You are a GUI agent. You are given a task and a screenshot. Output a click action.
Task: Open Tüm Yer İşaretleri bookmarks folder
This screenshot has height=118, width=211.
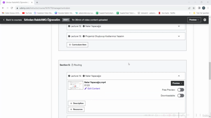[x=201, y=13]
